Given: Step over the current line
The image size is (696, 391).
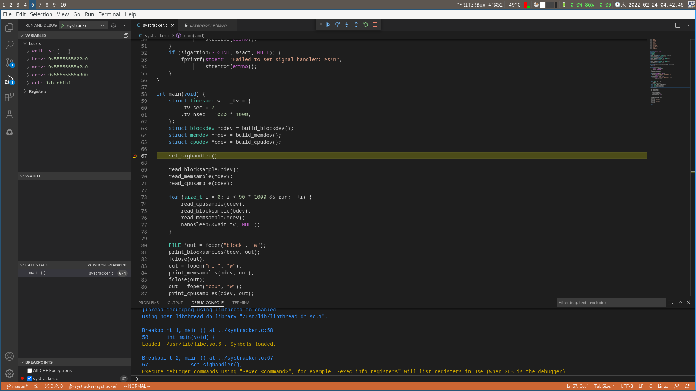Looking at the screenshot, I should 337,25.
